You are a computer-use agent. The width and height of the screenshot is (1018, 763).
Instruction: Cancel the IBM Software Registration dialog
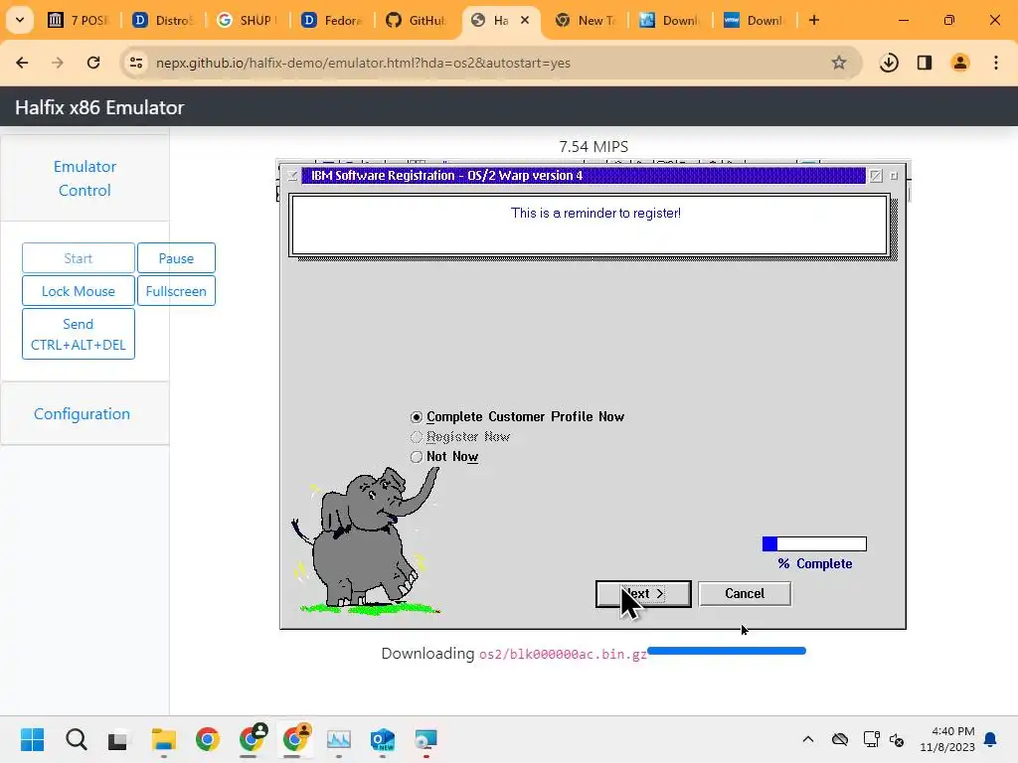pos(745,594)
